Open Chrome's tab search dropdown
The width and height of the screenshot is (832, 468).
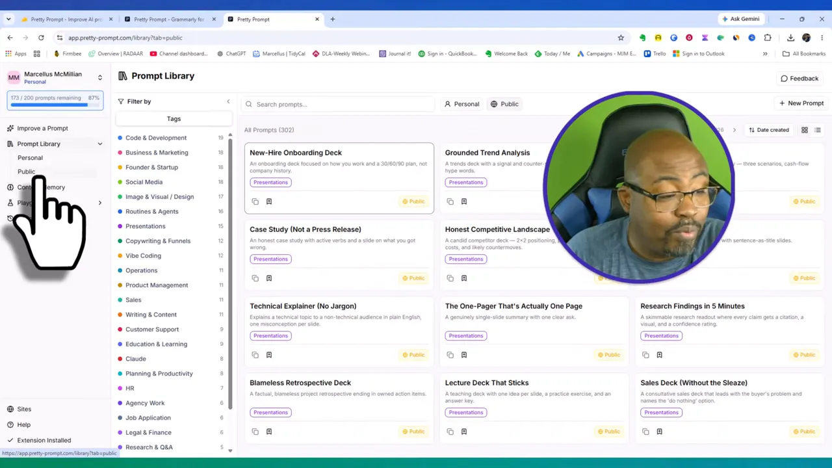coord(8,19)
